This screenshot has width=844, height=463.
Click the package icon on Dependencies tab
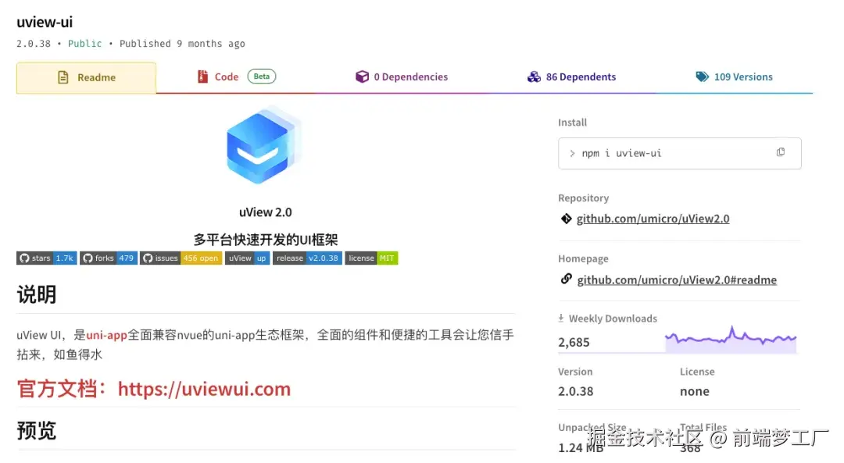[x=362, y=77]
